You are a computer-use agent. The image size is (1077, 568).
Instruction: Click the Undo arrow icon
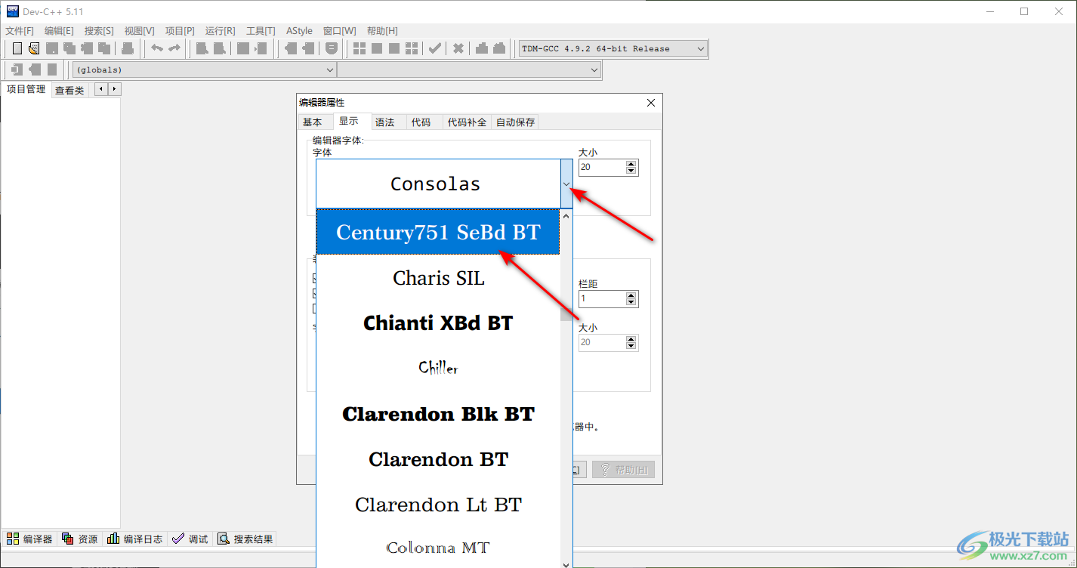click(157, 48)
